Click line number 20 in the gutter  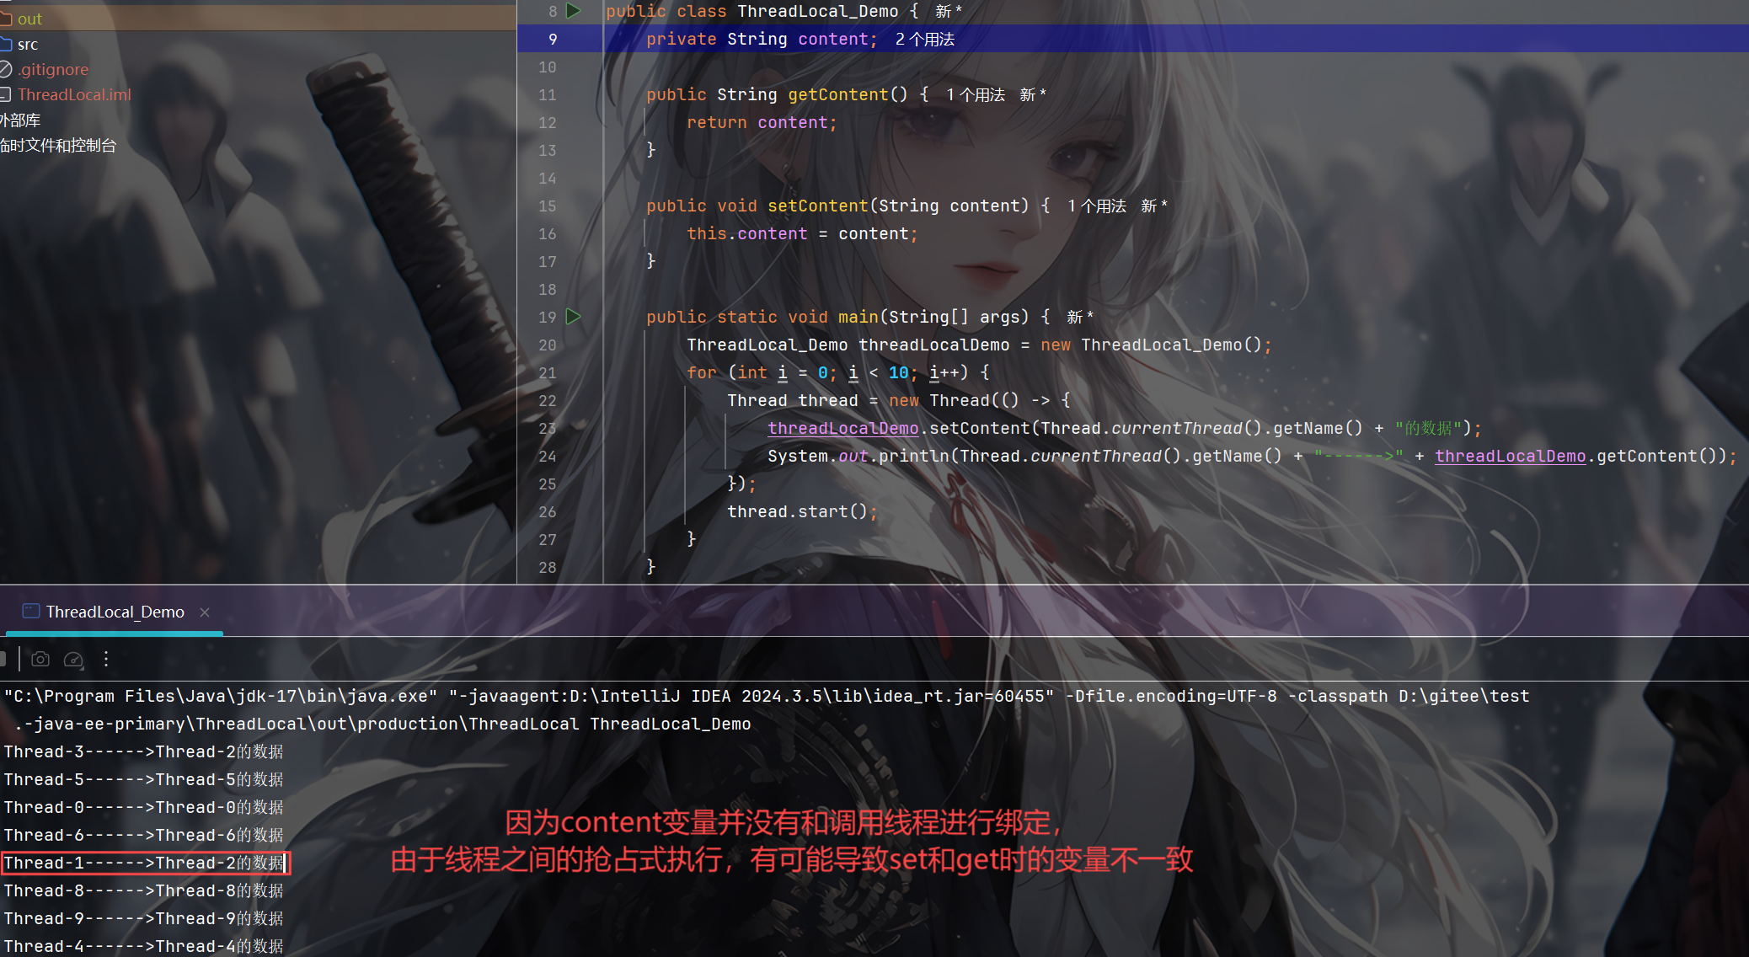548,345
